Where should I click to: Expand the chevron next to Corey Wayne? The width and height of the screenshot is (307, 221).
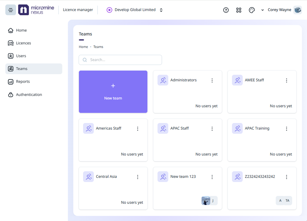[x=262, y=10]
